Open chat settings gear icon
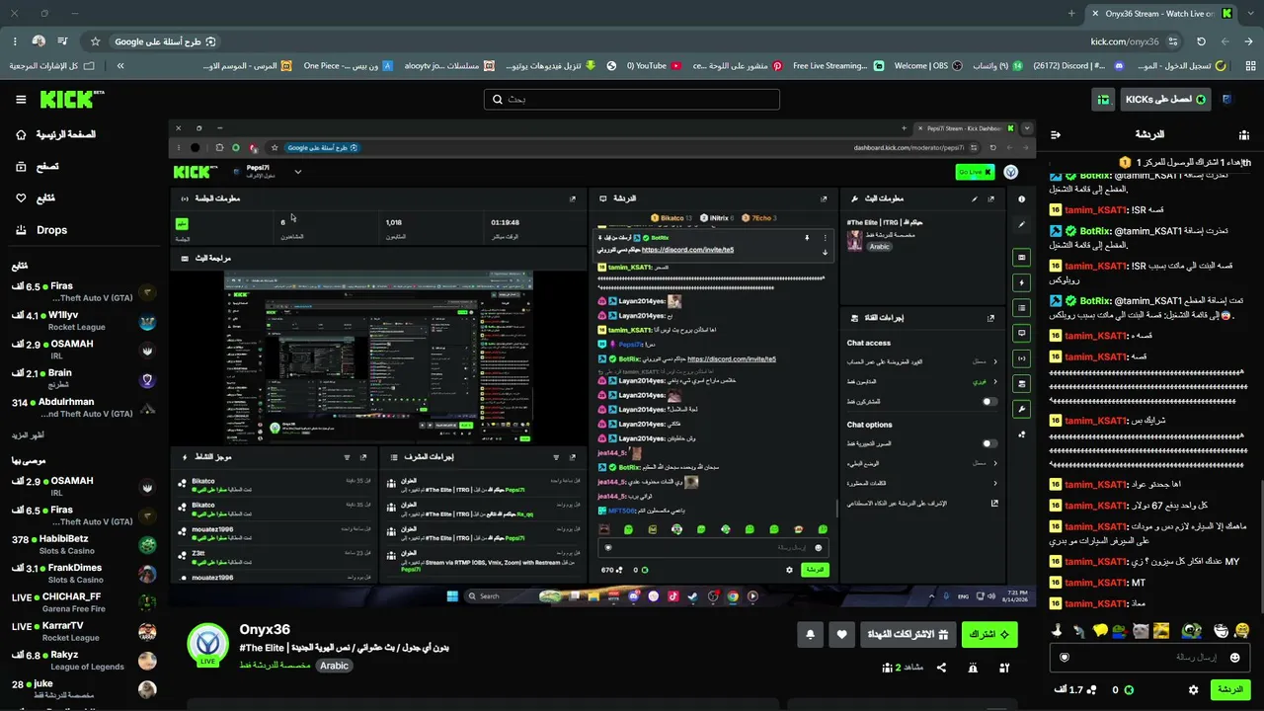1264x711 pixels. click(1193, 689)
